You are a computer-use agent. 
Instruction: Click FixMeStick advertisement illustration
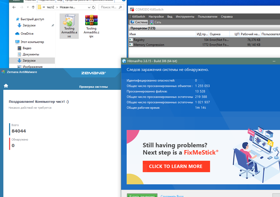[x=257, y=155]
